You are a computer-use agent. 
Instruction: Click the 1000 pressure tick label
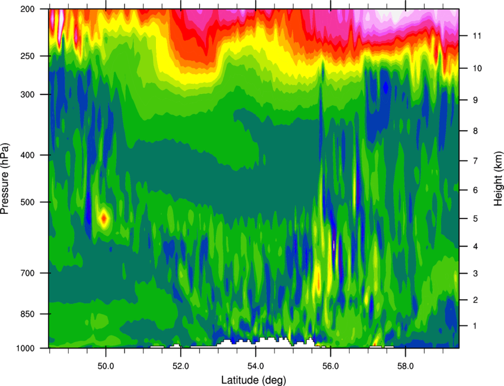tap(24, 348)
